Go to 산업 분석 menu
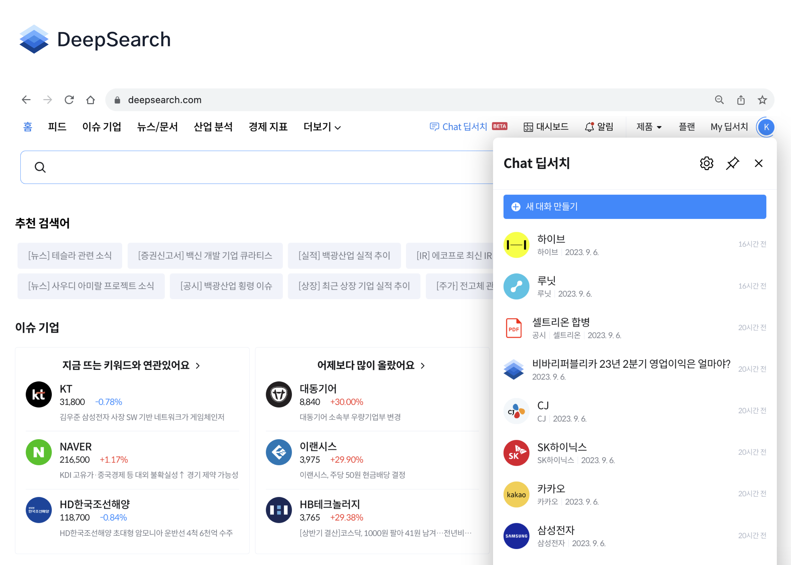 tap(213, 127)
